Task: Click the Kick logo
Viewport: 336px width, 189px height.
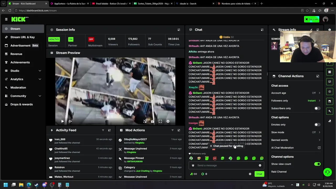Action: click(x=20, y=19)
